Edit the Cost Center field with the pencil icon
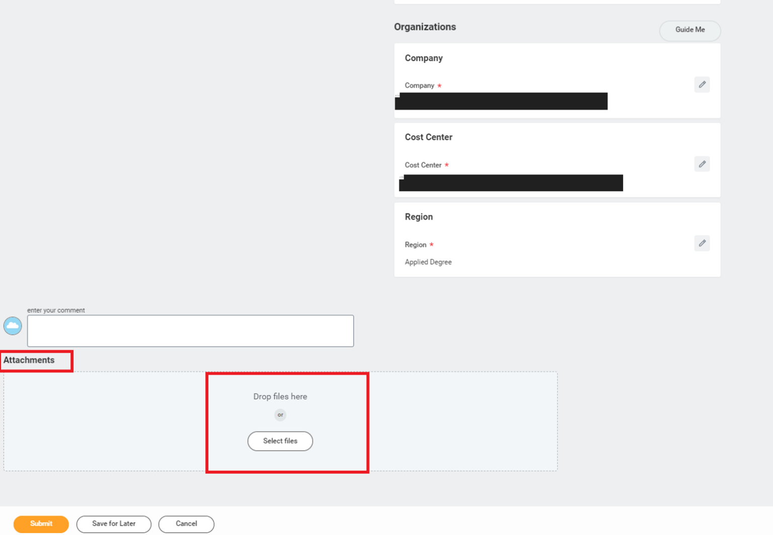The height and width of the screenshot is (535, 773). tap(702, 164)
